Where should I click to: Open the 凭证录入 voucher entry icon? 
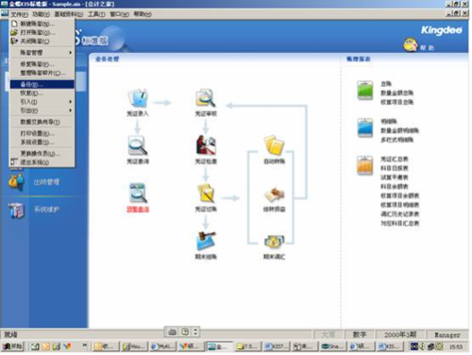point(138,97)
